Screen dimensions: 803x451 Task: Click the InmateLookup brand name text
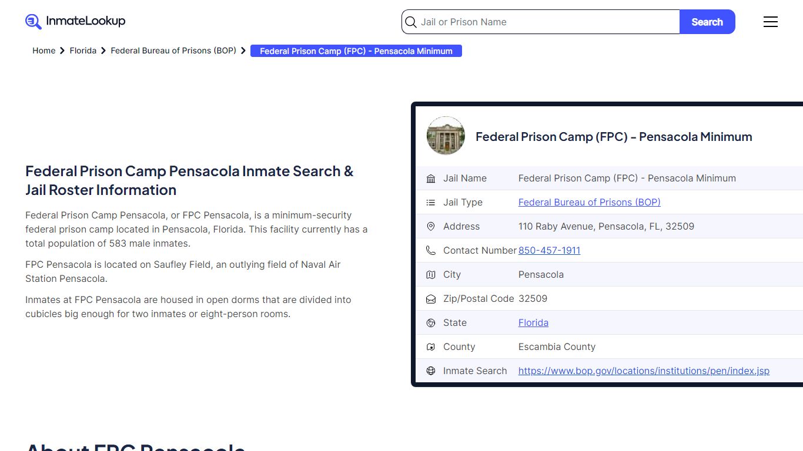tap(86, 21)
